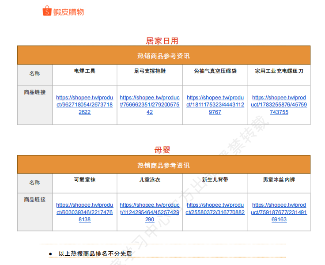Screen dimensions: 325x265
Task: Click the 商品链接 label in 母婴 table
Action: [x=34, y=200]
